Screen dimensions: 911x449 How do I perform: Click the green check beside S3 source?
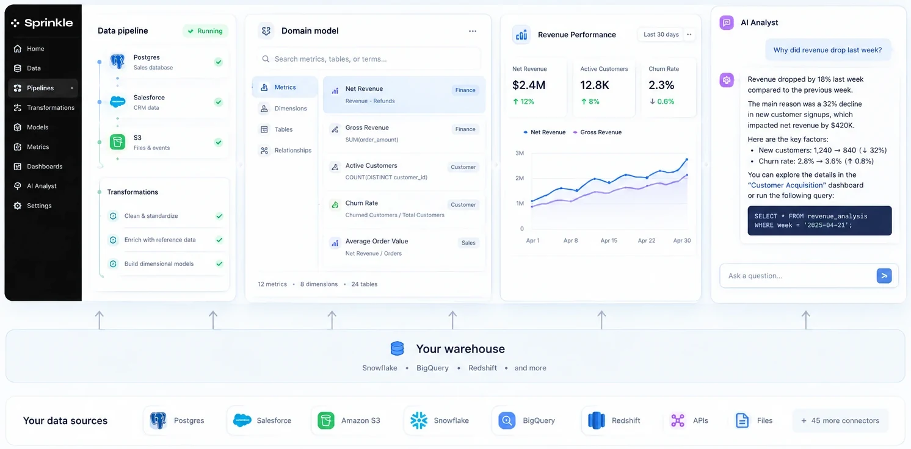tap(219, 142)
